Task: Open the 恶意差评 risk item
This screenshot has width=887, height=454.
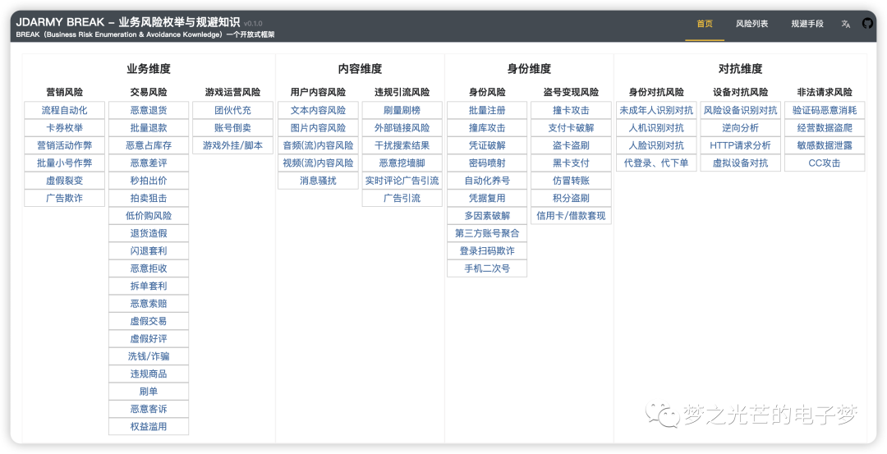Action: click(148, 163)
